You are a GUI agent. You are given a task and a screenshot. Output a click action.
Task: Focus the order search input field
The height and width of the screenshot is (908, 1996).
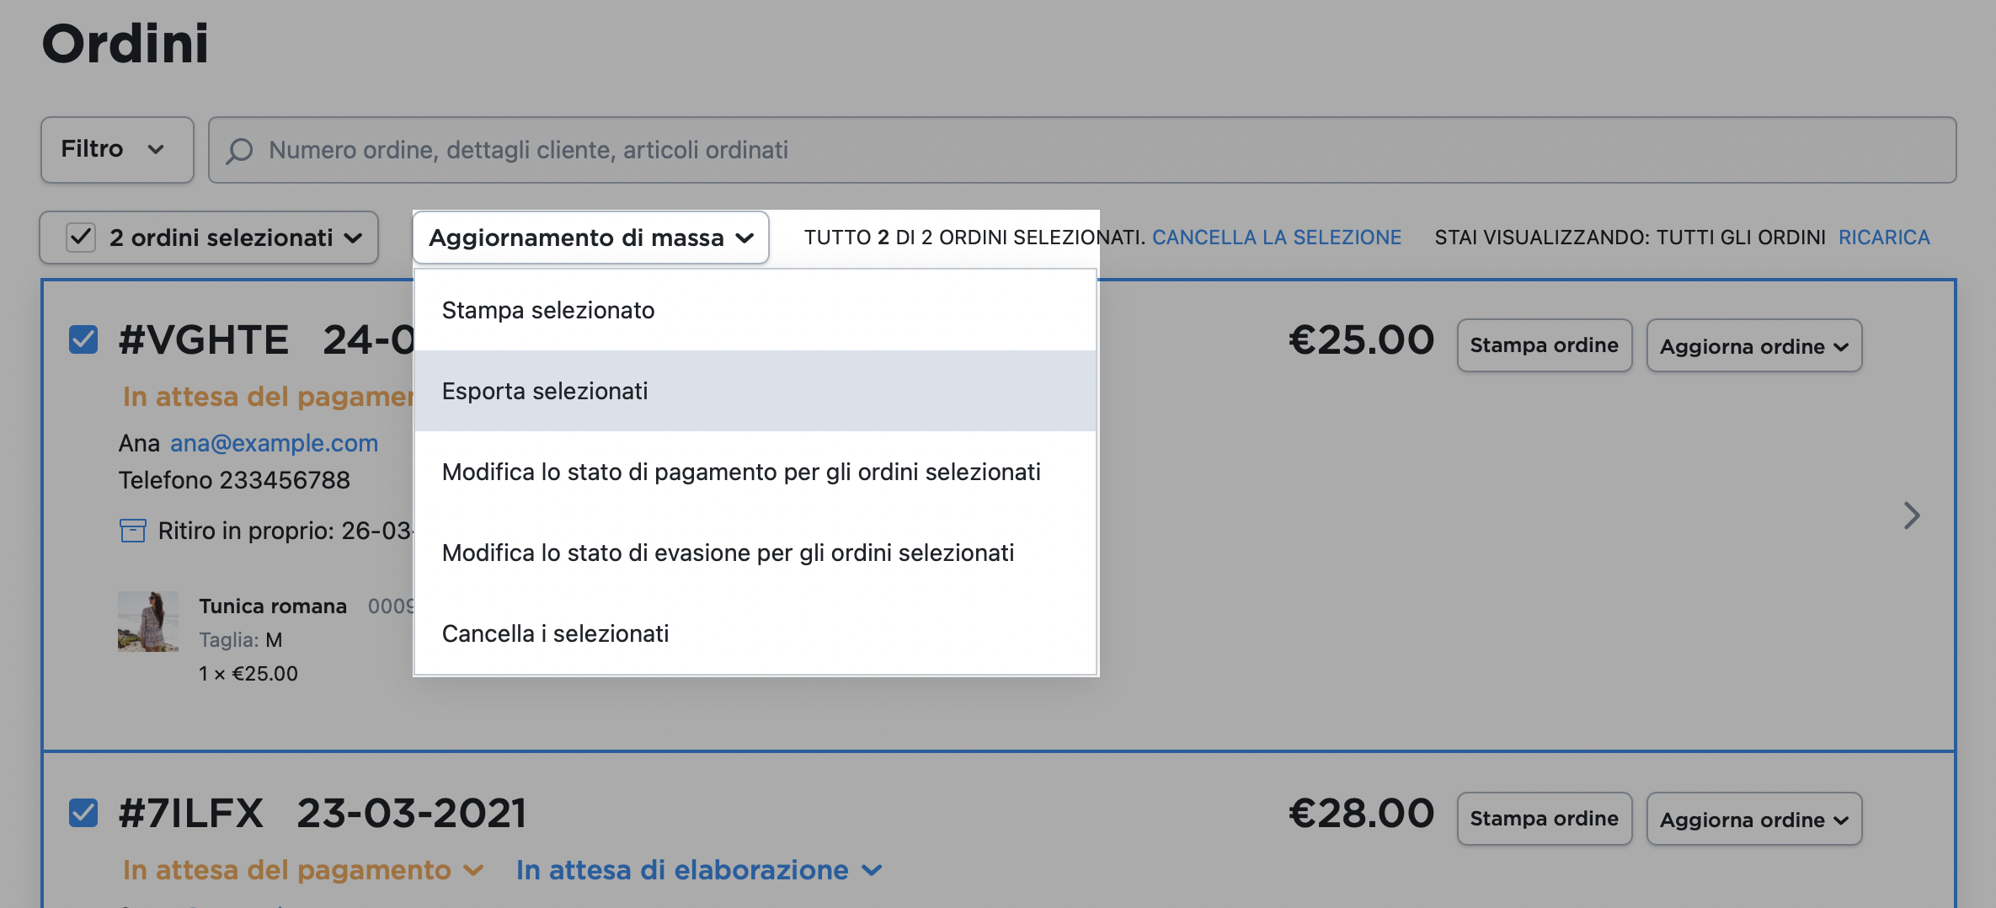tap(1095, 150)
